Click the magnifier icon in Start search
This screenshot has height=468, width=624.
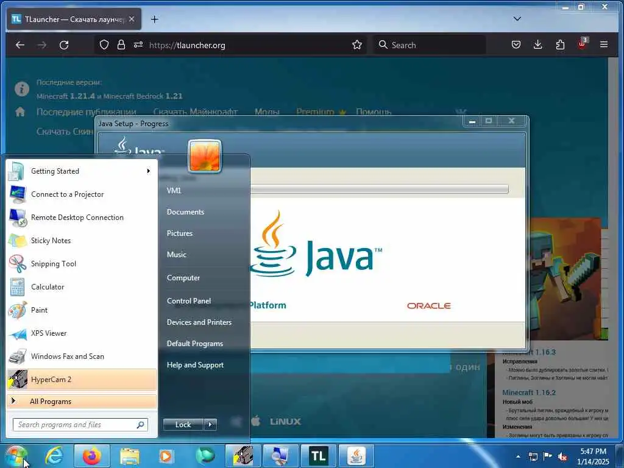(141, 425)
